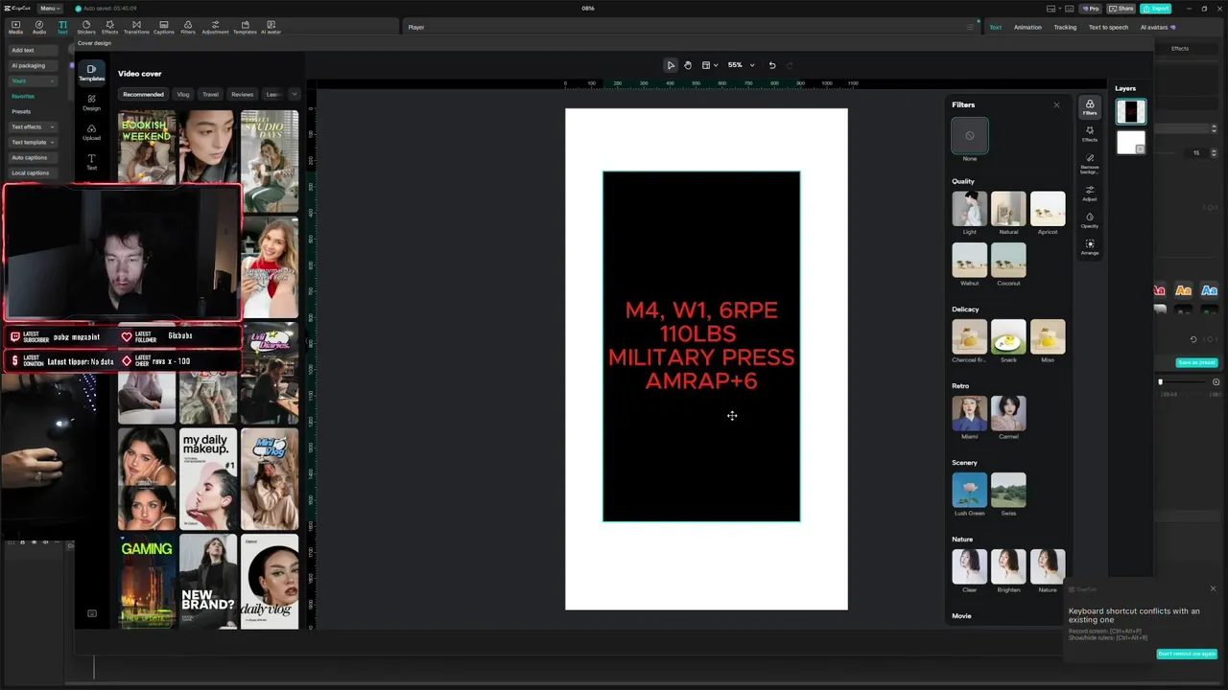1228x690 pixels.
Task: Activate the selection arrow tool
Action: pos(671,65)
